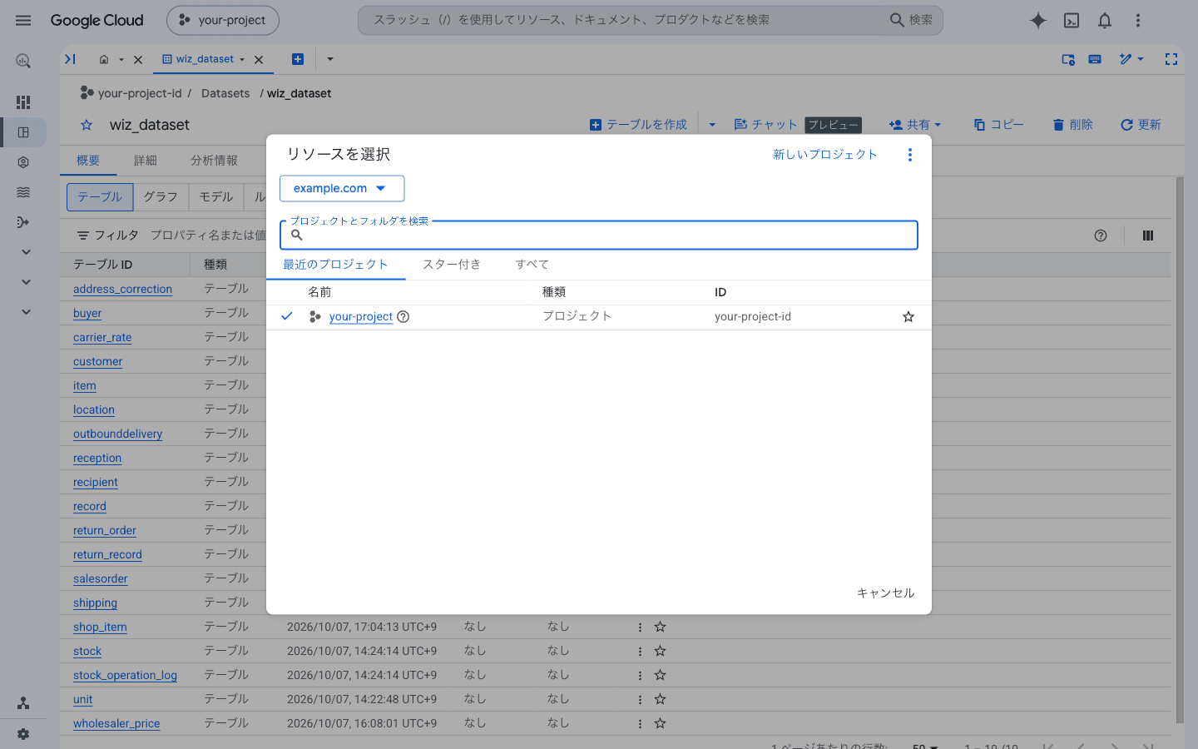Viewport: 1198px width, 749px height.
Task: Open the example.com organization dropdown
Action: pyautogui.click(x=342, y=189)
